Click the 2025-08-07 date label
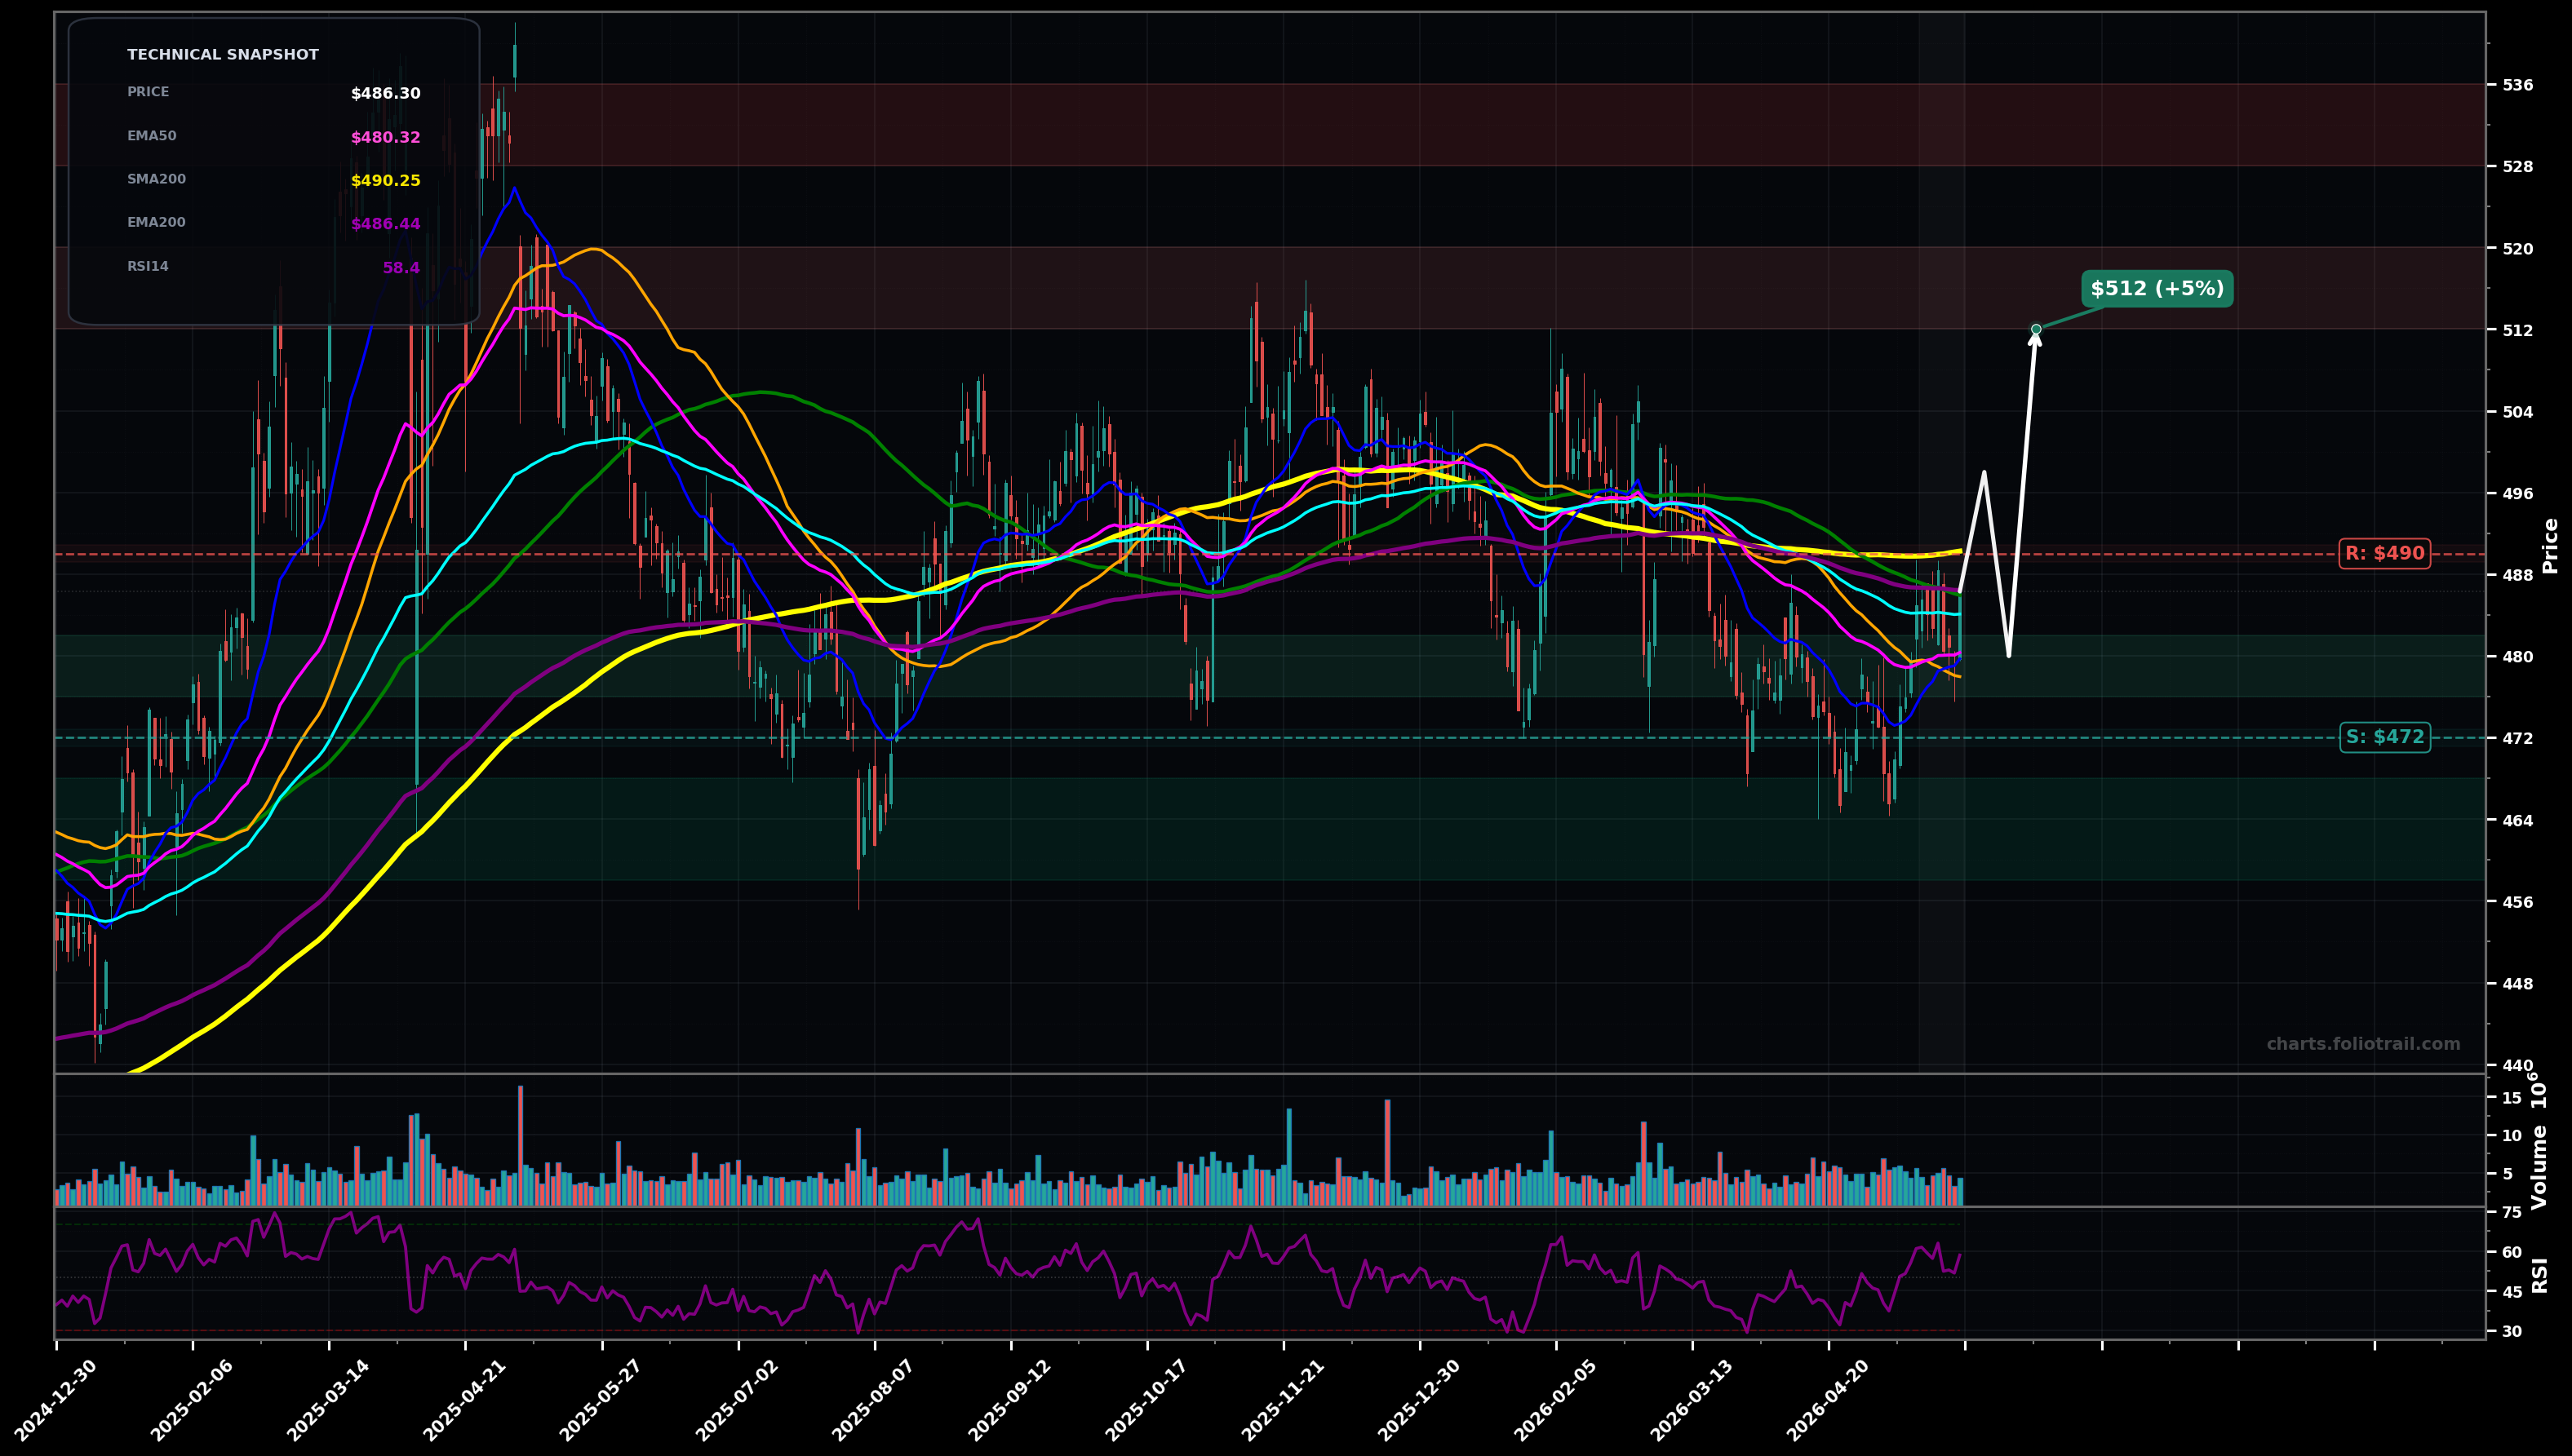 [872, 1400]
